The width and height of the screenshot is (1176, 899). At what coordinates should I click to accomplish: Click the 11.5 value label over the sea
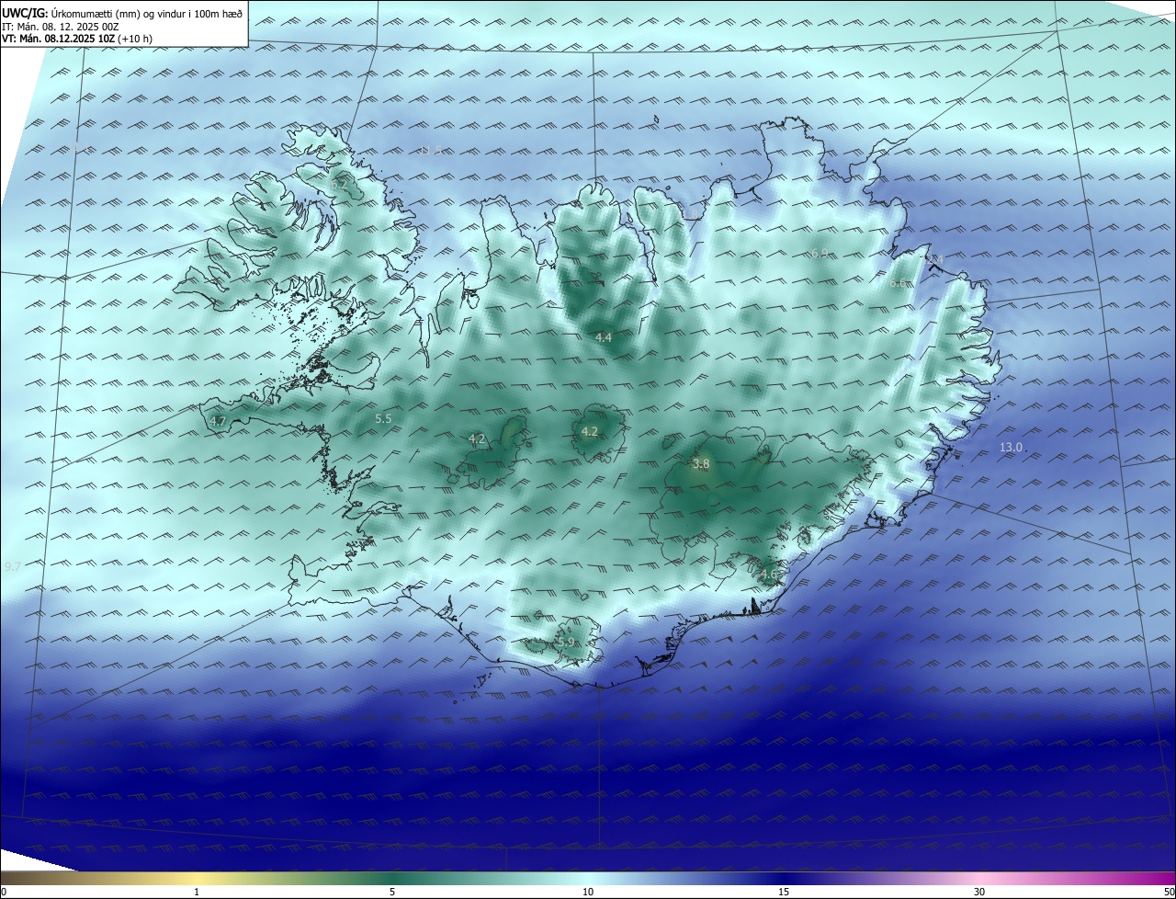pyautogui.click(x=430, y=149)
